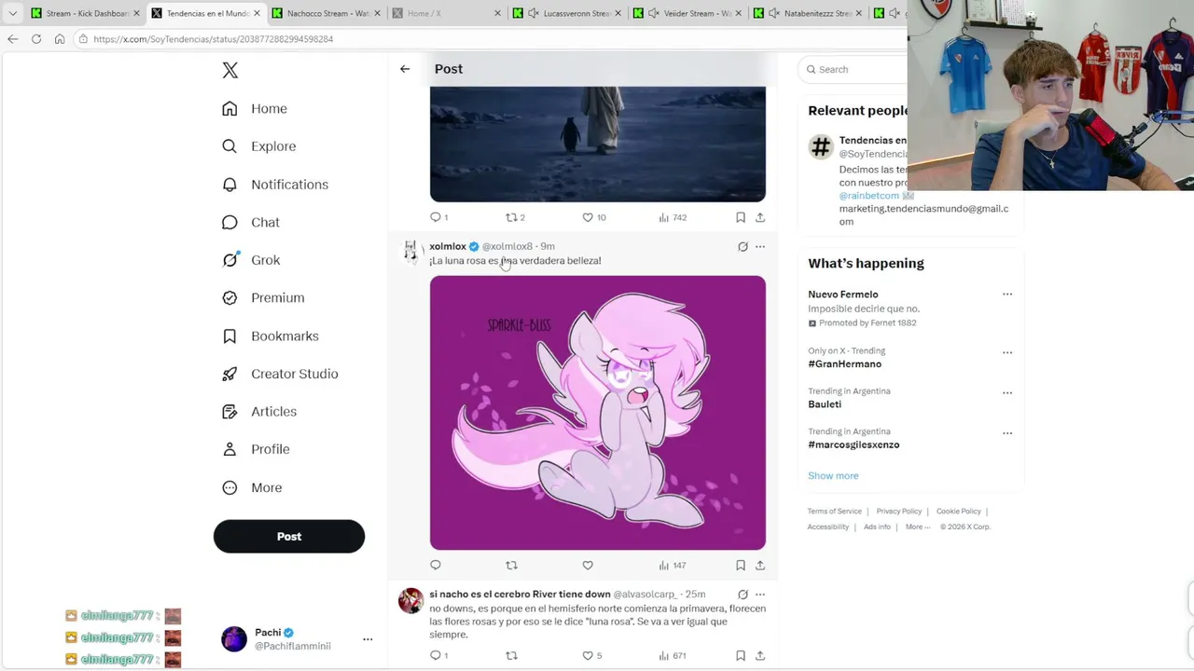Switch to the Nachocco Stream browser tab
Viewport: 1194px width, 671px height.
[326, 13]
